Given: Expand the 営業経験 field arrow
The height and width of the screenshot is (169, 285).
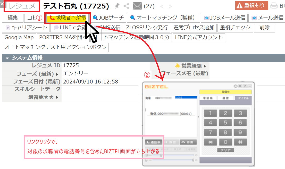Looking at the screenshot, I should pyautogui.click(x=205, y=66).
